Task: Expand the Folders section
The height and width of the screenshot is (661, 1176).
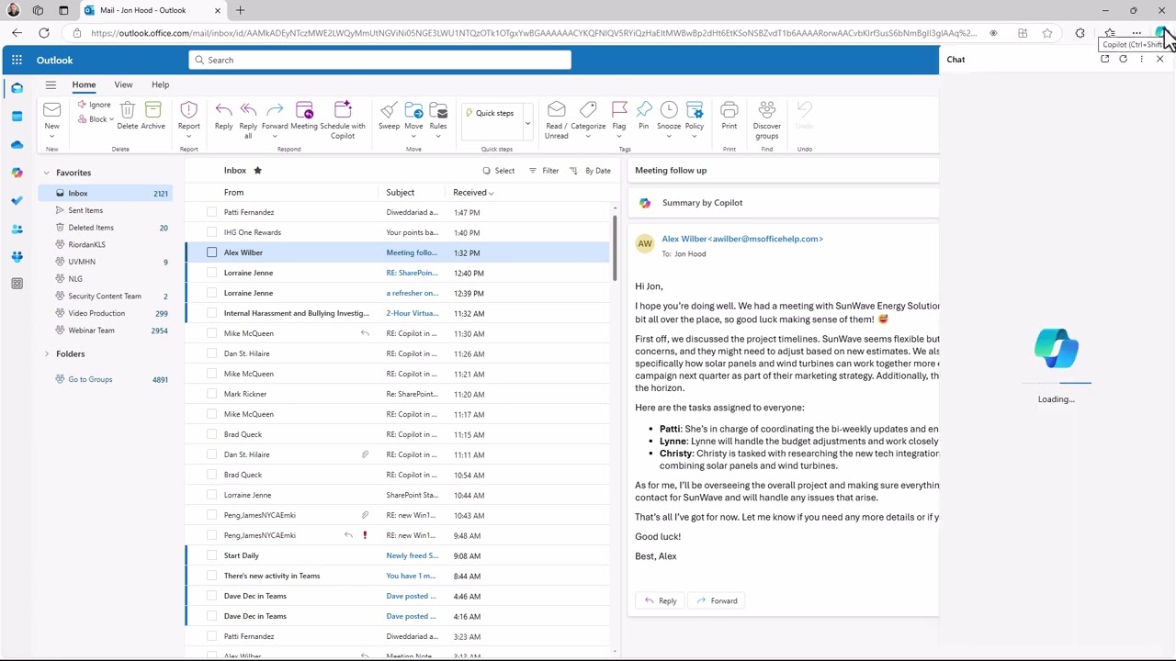Action: 46,353
